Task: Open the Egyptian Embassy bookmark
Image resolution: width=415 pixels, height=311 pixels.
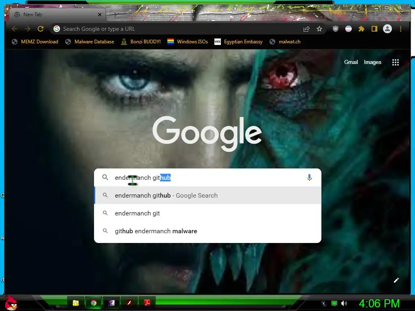Action: pyautogui.click(x=238, y=42)
